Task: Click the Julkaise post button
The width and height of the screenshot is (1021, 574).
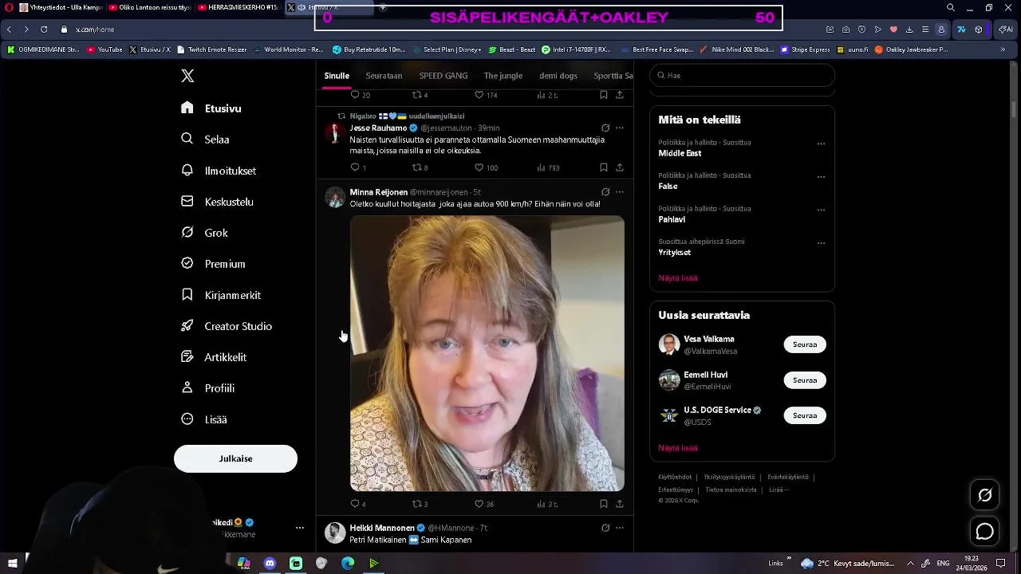Action: [x=235, y=458]
